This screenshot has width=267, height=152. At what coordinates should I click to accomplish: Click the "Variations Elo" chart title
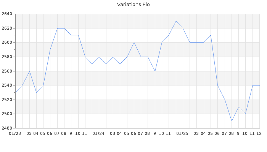pos(133,5)
